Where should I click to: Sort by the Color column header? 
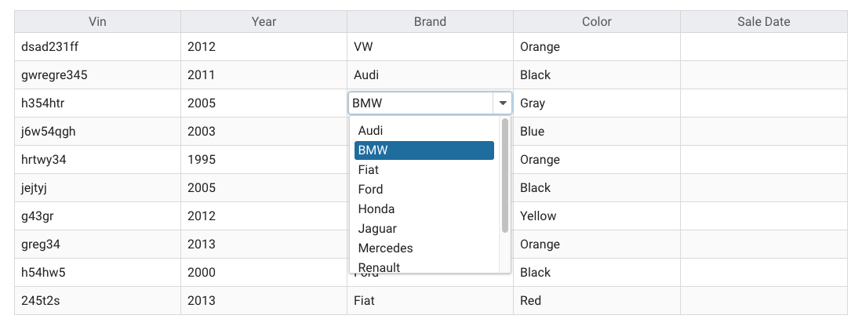(x=597, y=21)
